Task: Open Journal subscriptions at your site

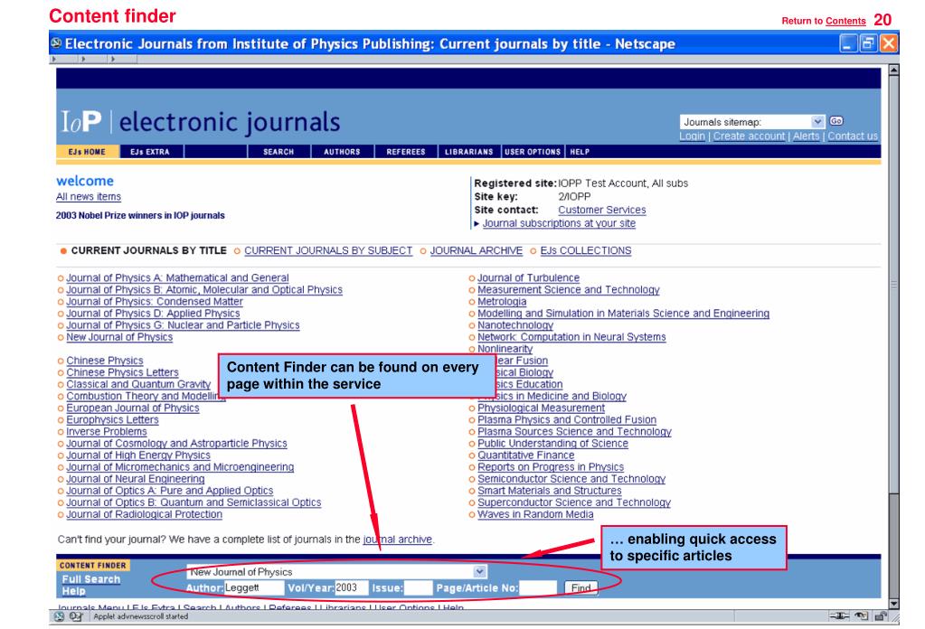Action: coord(559,223)
